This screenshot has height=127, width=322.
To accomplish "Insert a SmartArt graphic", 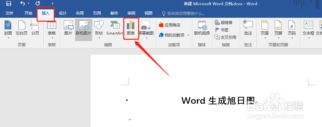I will [x=115, y=28].
